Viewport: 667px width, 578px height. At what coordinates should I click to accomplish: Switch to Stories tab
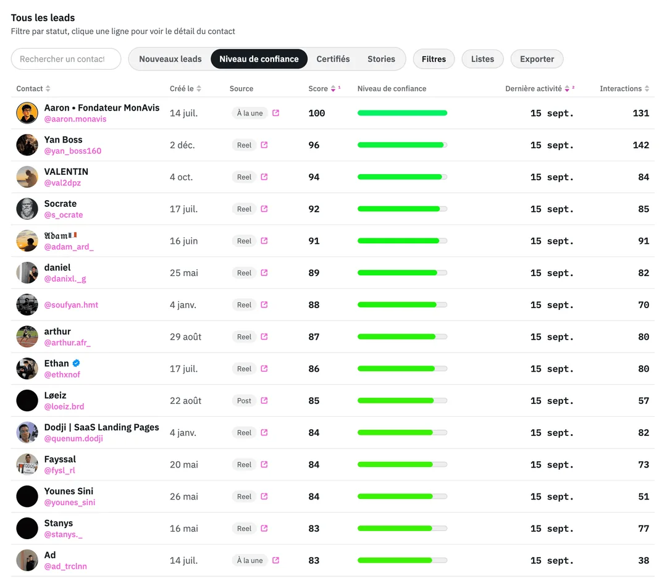pyautogui.click(x=381, y=59)
